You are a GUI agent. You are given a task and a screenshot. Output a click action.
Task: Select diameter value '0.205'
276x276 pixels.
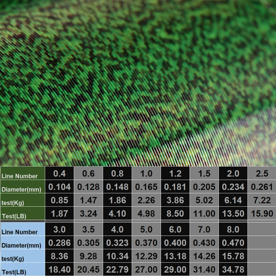(x=204, y=187)
